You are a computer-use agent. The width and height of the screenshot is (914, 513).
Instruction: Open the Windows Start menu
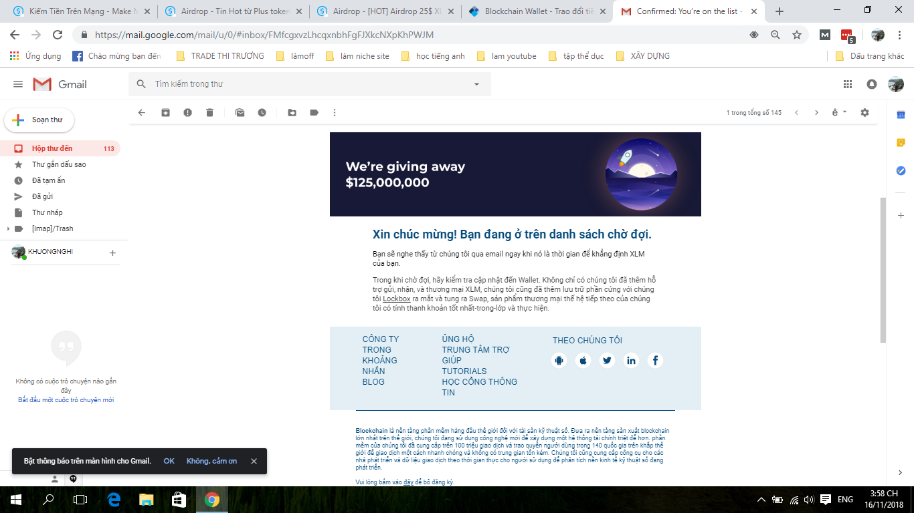pos(15,499)
